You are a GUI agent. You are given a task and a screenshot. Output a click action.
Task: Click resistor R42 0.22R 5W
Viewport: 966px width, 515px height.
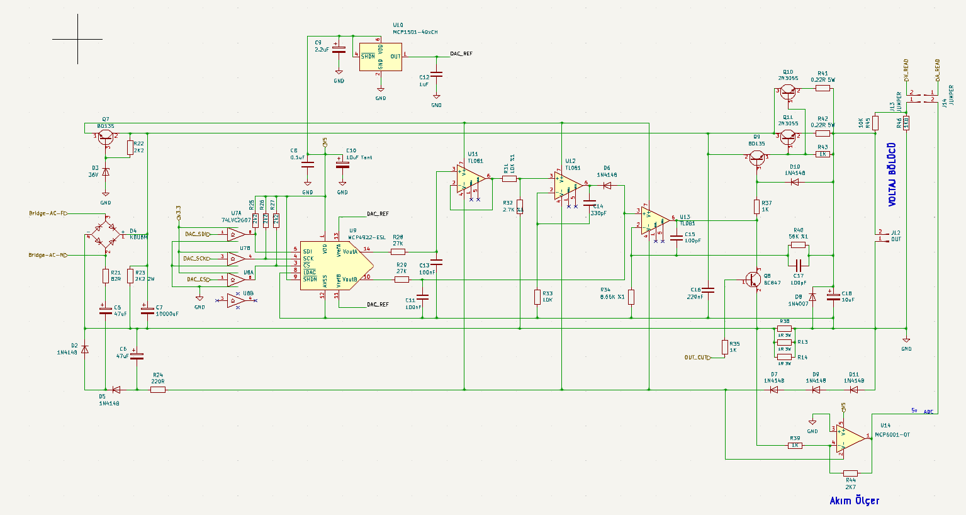coord(823,133)
